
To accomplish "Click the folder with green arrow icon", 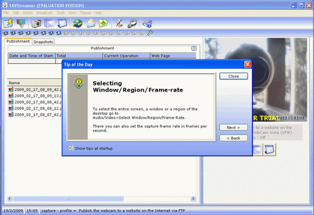I will pyautogui.click(x=103, y=23).
